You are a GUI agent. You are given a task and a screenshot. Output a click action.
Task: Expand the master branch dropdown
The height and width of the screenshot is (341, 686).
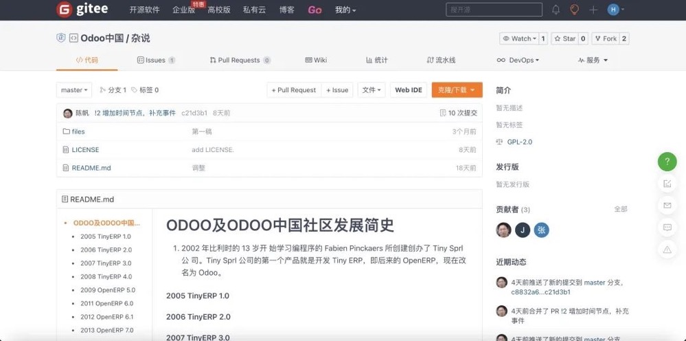tap(73, 90)
